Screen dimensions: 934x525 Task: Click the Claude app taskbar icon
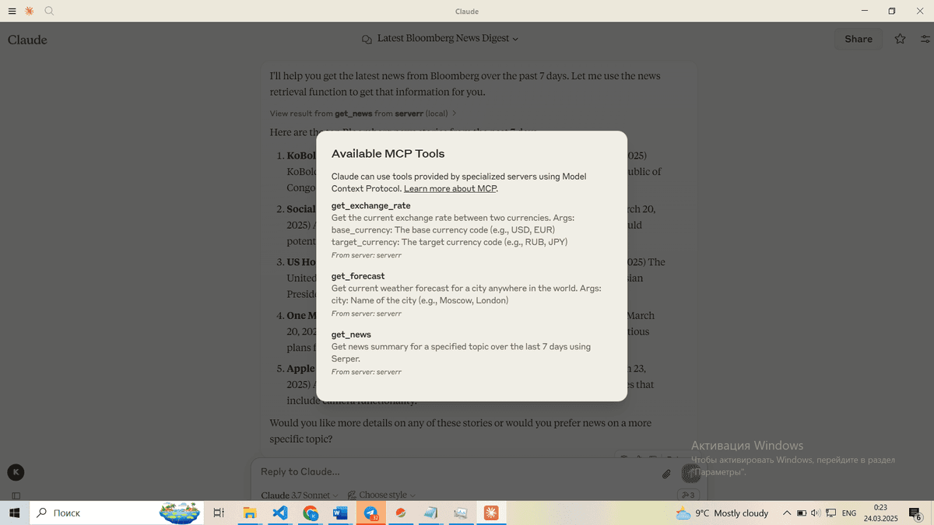coord(491,513)
